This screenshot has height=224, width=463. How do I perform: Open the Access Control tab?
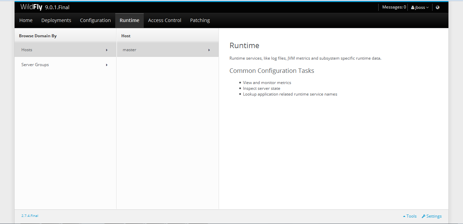(x=165, y=20)
